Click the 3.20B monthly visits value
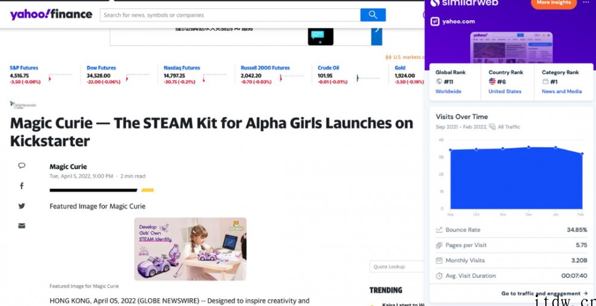 pyautogui.click(x=579, y=260)
